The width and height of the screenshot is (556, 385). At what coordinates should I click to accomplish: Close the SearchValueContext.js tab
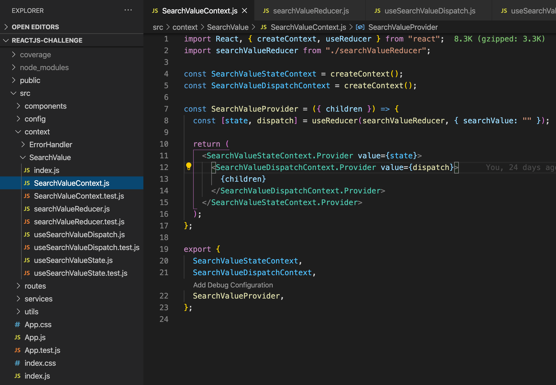(245, 11)
